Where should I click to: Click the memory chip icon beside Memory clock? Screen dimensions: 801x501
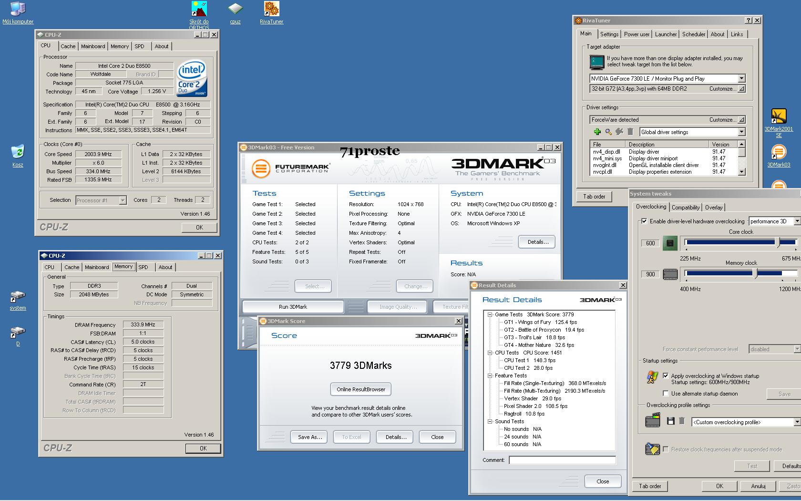pos(670,274)
